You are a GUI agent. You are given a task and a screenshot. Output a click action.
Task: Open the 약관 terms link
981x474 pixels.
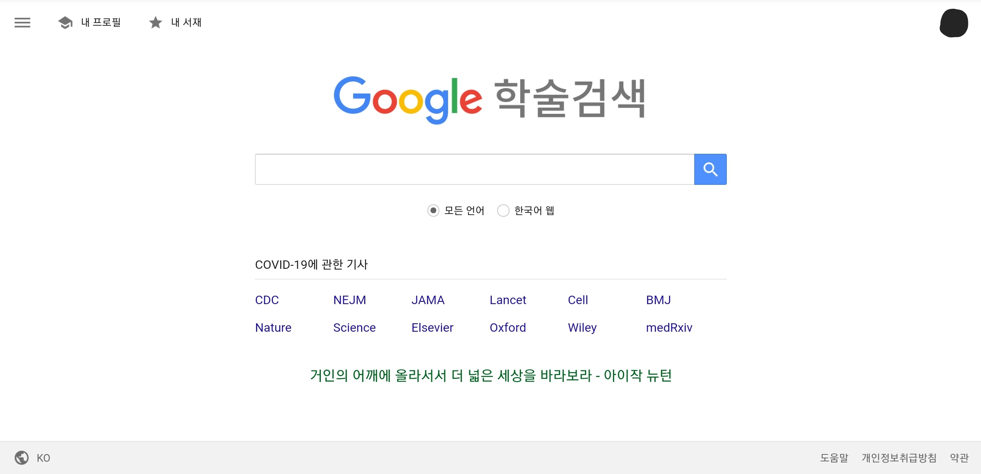coord(959,458)
